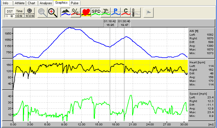Toggle the power P graph icon

coord(116,13)
